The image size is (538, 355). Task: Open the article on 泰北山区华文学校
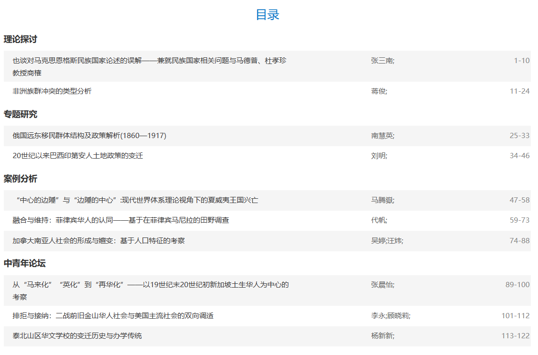pyautogui.click(x=77, y=336)
